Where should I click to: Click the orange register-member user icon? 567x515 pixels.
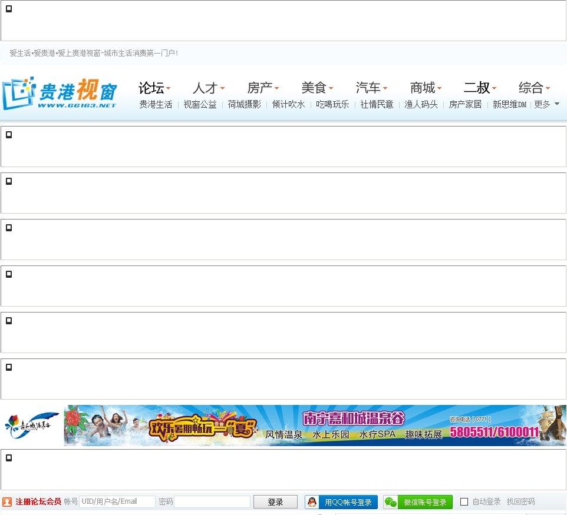(x=7, y=501)
